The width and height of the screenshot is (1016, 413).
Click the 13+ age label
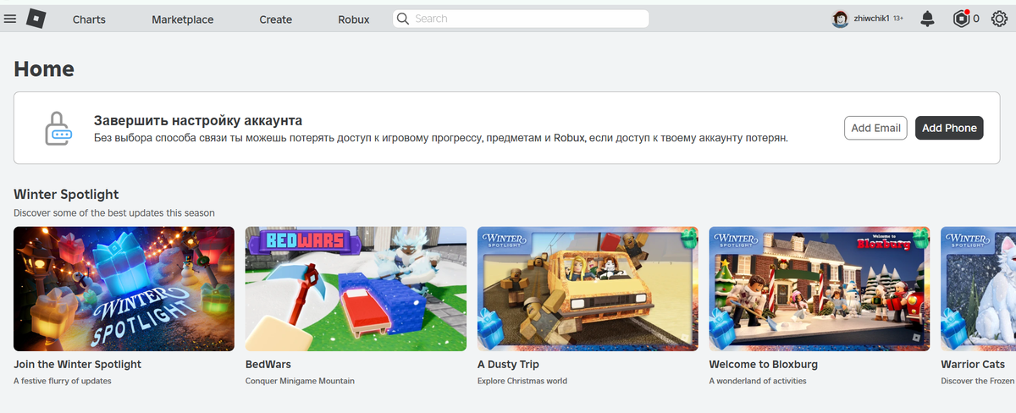coord(898,19)
